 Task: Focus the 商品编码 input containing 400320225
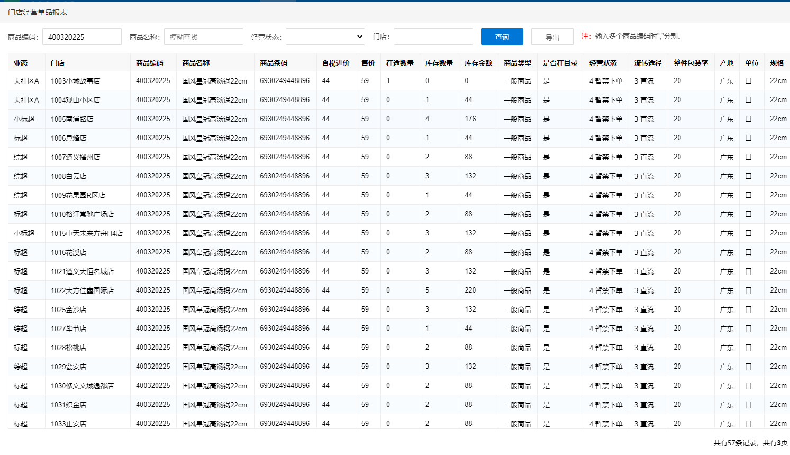tap(81, 37)
